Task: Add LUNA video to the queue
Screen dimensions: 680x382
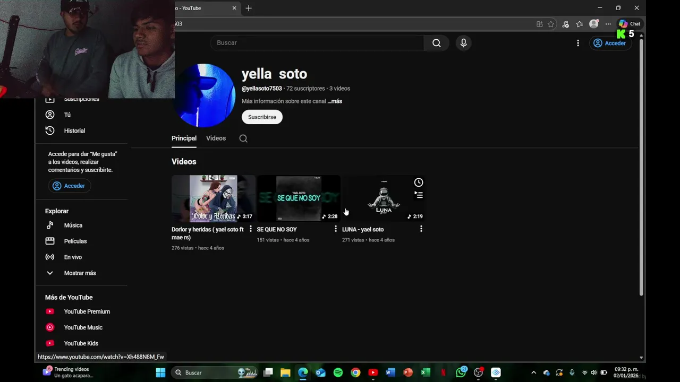Action: pos(419,195)
